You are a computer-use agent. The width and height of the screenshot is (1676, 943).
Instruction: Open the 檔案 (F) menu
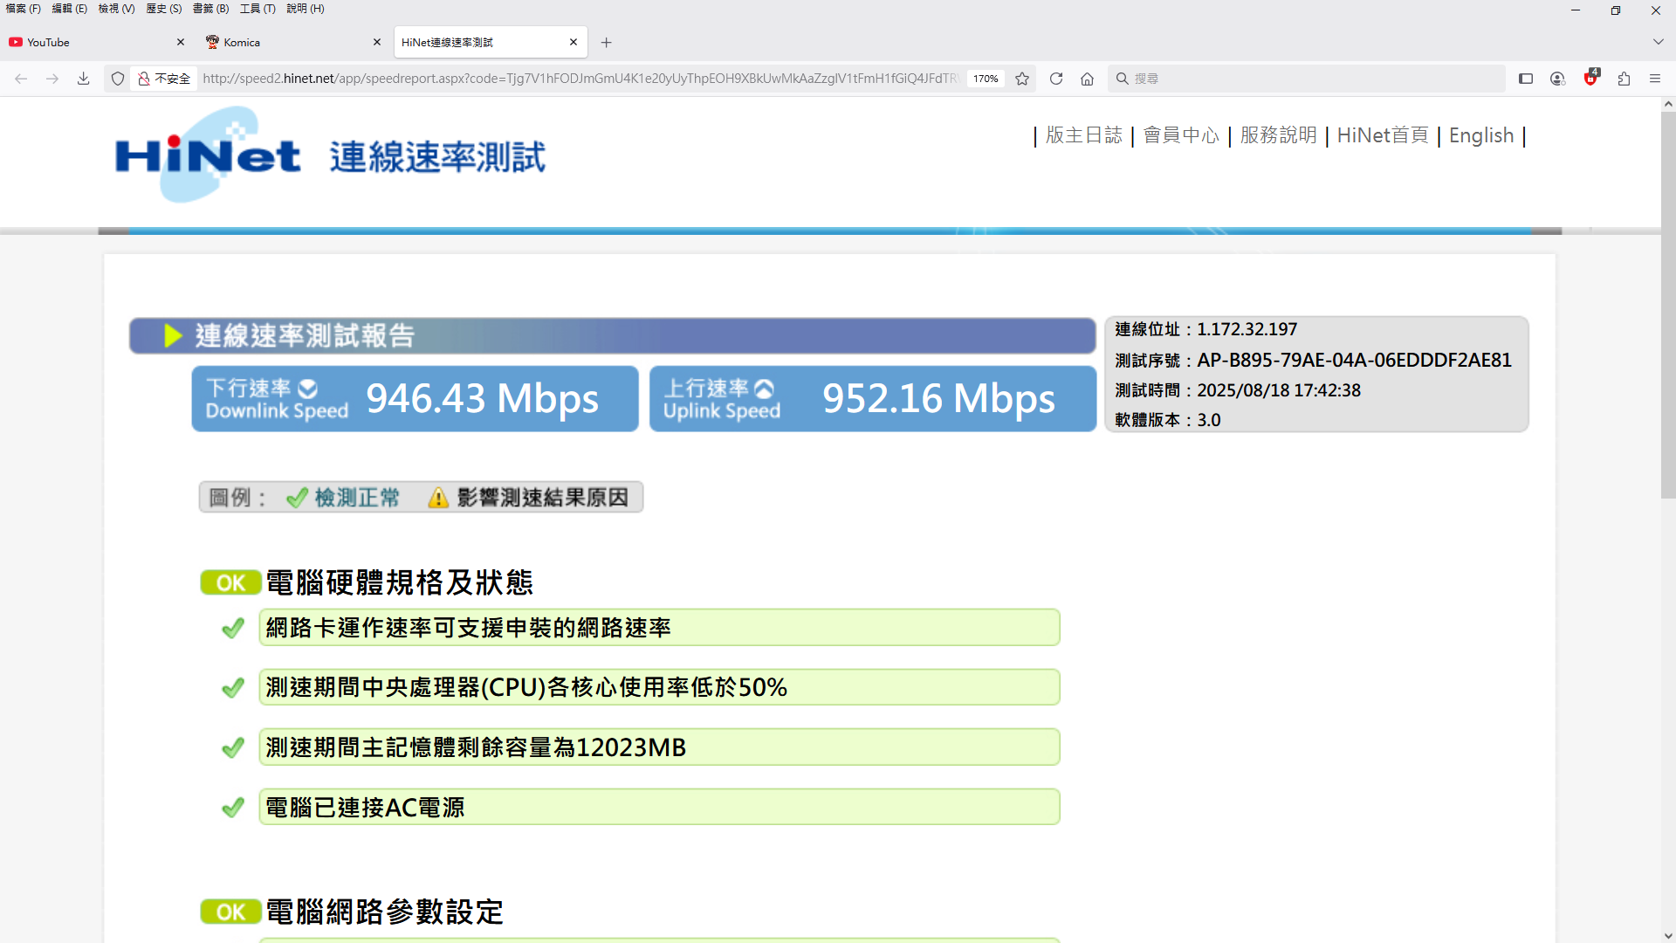(x=24, y=9)
